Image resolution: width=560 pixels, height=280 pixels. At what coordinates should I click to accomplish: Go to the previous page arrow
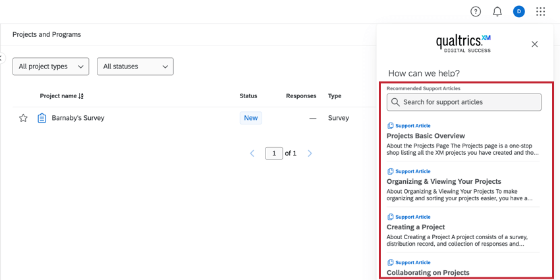pyautogui.click(x=252, y=154)
